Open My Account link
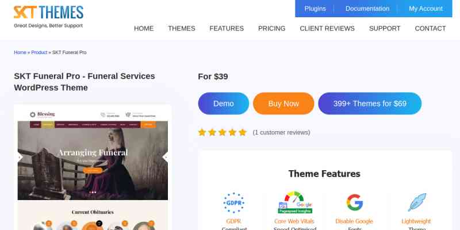 [x=425, y=9]
